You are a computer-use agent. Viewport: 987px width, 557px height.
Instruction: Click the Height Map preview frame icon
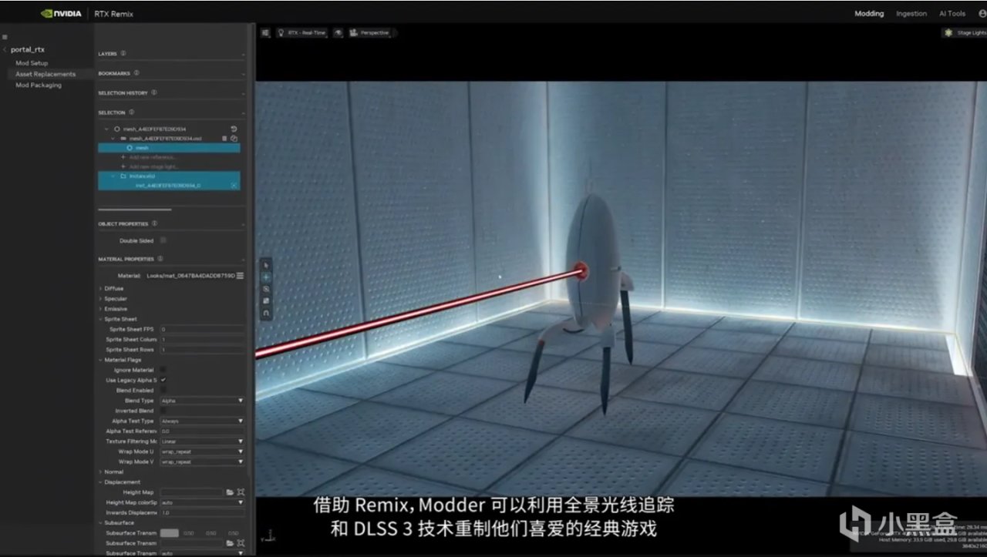[x=241, y=492]
